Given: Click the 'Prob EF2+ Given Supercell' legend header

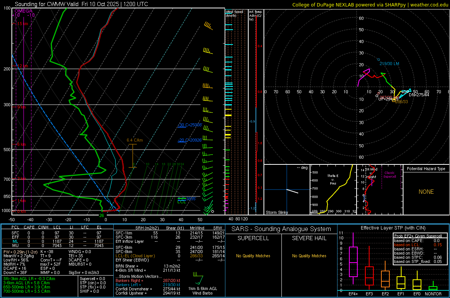Looking at the screenshot, I should pos(418,236).
